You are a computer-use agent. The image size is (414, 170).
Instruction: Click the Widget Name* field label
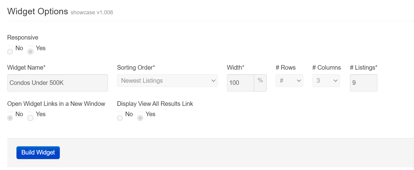[x=26, y=68]
